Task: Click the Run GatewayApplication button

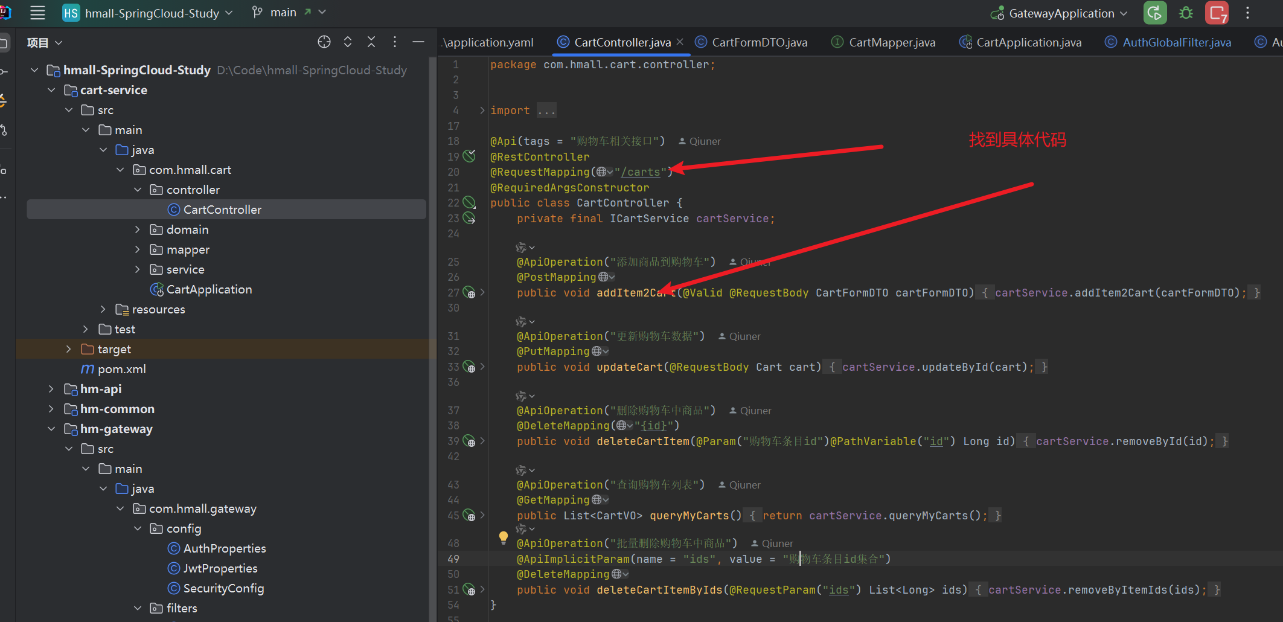Action: click(1154, 13)
